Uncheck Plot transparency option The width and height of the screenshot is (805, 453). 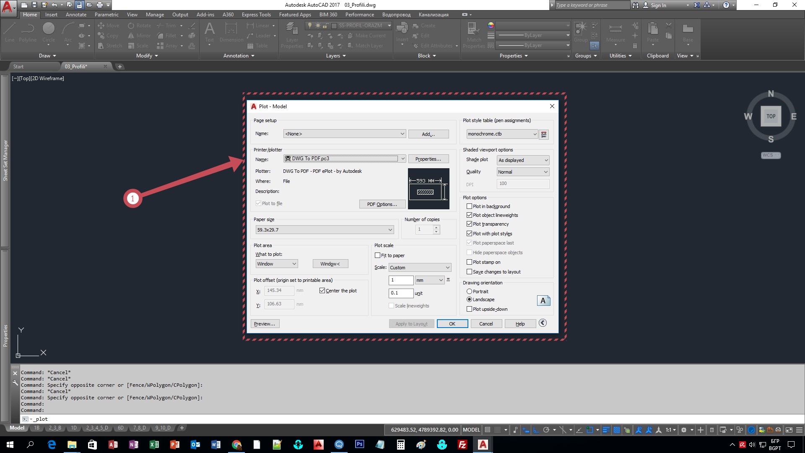click(469, 224)
